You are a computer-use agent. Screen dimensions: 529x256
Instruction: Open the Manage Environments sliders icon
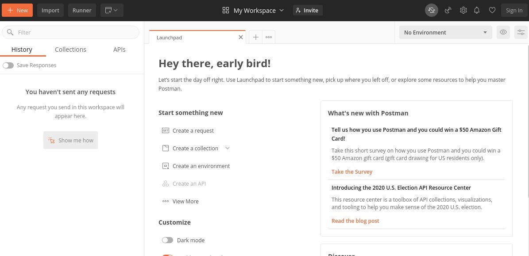click(521, 32)
